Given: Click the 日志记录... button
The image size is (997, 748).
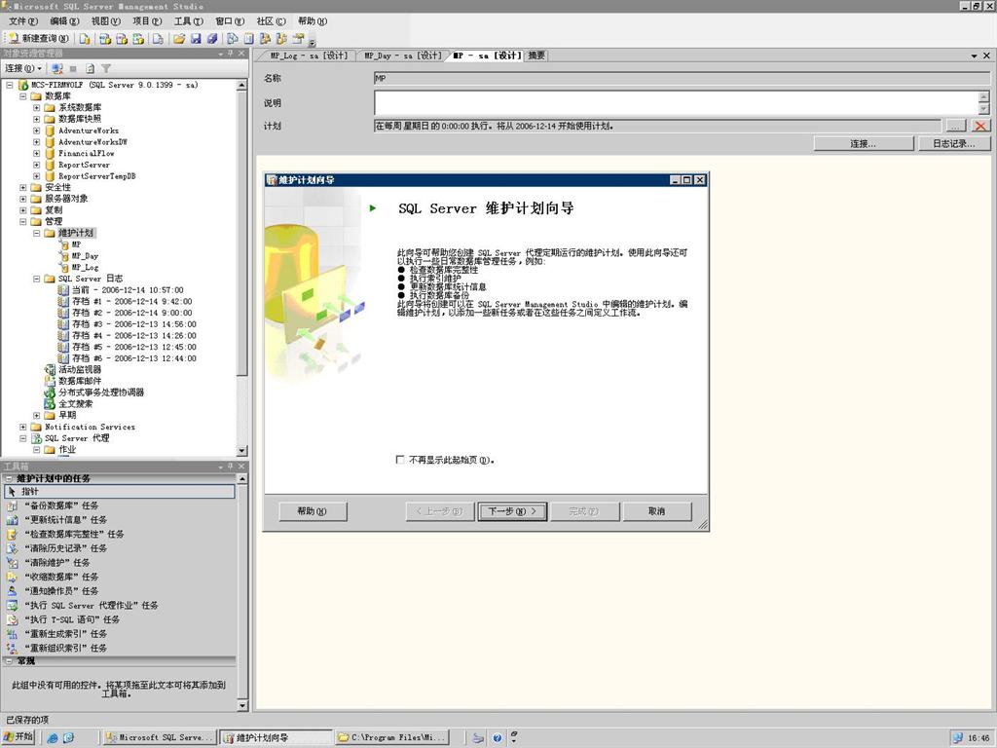Looking at the screenshot, I should (x=954, y=144).
